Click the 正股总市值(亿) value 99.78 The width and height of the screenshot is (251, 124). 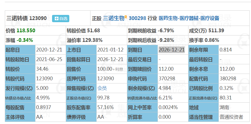[103, 98]
